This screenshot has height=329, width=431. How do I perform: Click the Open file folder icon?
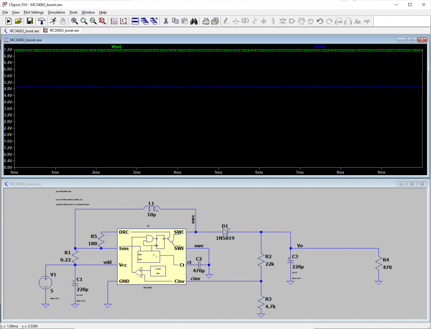pyautogui.click(x=18, y=21)
